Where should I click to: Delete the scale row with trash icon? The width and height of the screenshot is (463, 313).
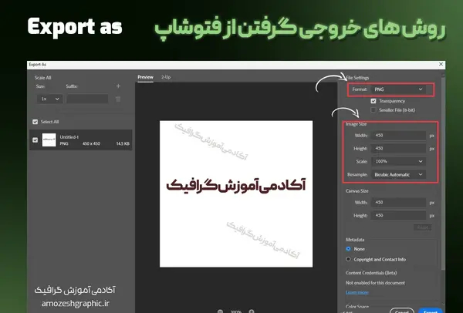click(118, 99)
